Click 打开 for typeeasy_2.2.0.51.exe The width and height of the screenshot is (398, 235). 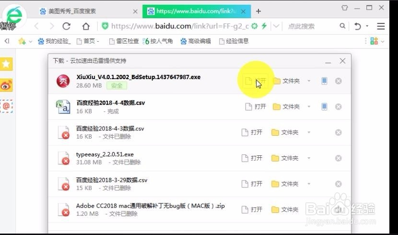pyautogui.click(x=252, y=158)
